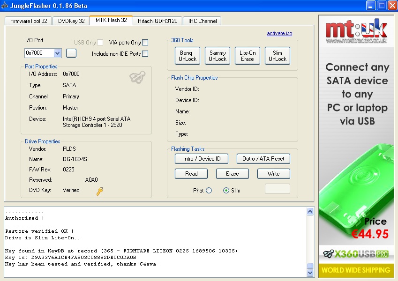Viewport: 398px width, 281px height.
Task: Click the log scrollbar thumb
Action: 310,266
